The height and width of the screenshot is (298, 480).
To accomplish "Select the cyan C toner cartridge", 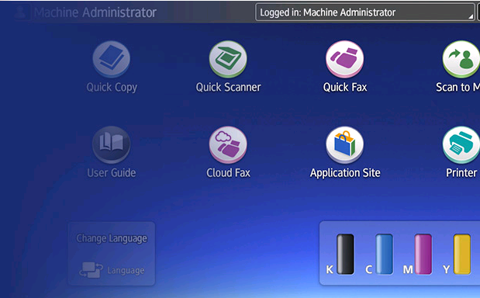I will coord(384,255).
